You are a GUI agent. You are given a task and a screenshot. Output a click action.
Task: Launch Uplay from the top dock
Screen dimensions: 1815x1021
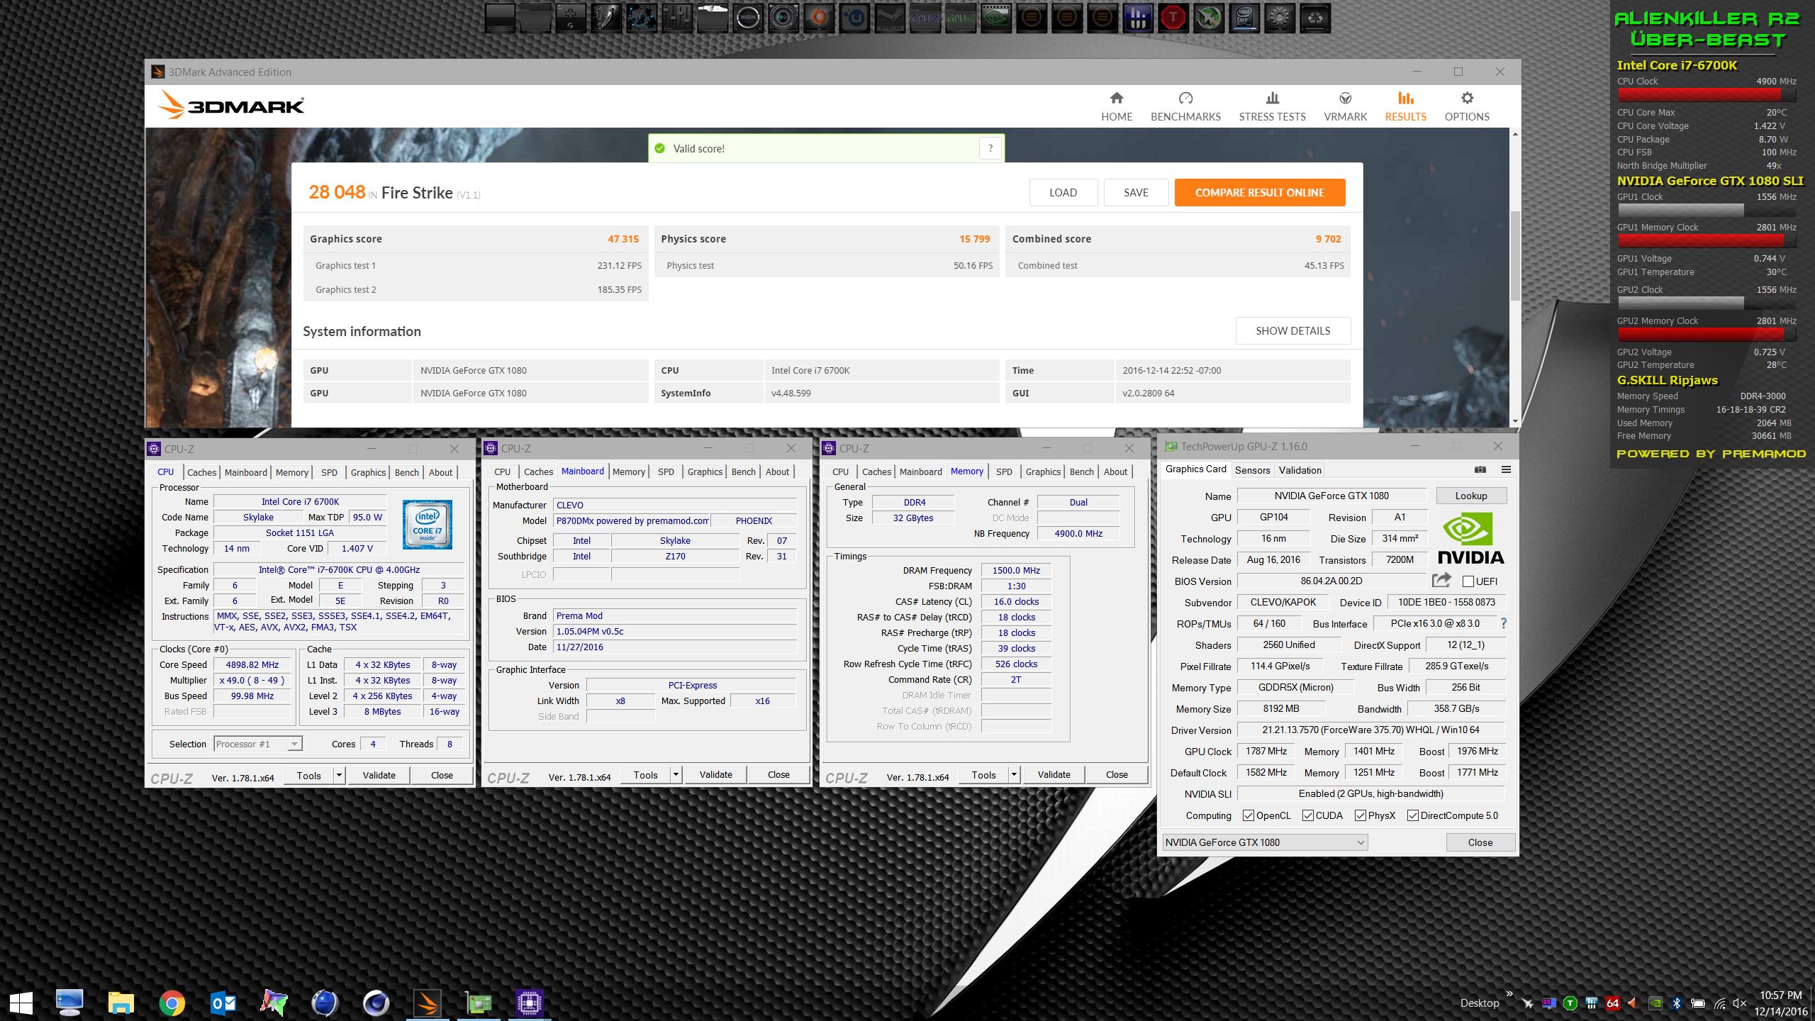point(854,18)
